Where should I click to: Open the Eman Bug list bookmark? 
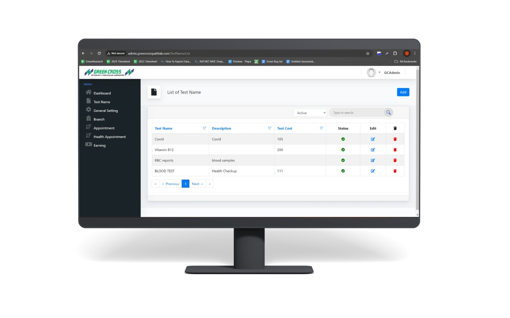(x=272, y=62)
